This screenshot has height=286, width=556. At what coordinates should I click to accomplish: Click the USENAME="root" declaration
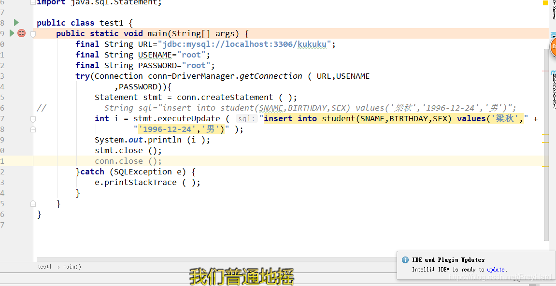[x=143, y=55]
